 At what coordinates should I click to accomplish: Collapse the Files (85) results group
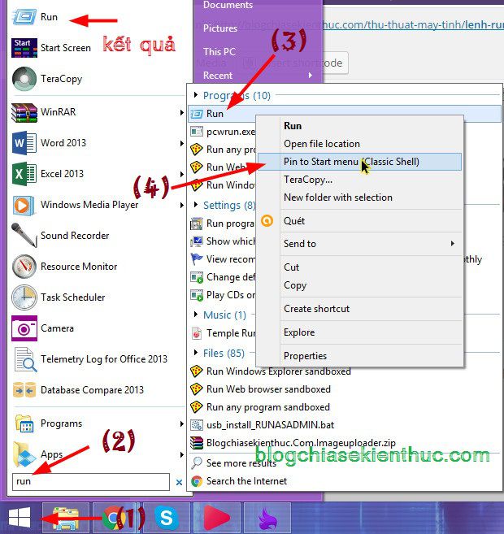pyautogui.click(x=195, y=352)
